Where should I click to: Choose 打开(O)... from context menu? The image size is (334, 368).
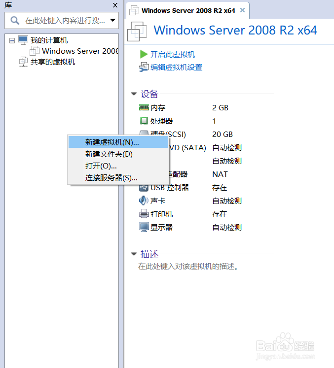click(x=118, y=166)
